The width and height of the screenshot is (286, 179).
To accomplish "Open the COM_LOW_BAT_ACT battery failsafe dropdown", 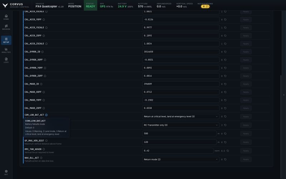I will click(181, 116).
